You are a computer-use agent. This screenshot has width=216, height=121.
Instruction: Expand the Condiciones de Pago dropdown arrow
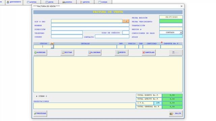tap(181, 33)
